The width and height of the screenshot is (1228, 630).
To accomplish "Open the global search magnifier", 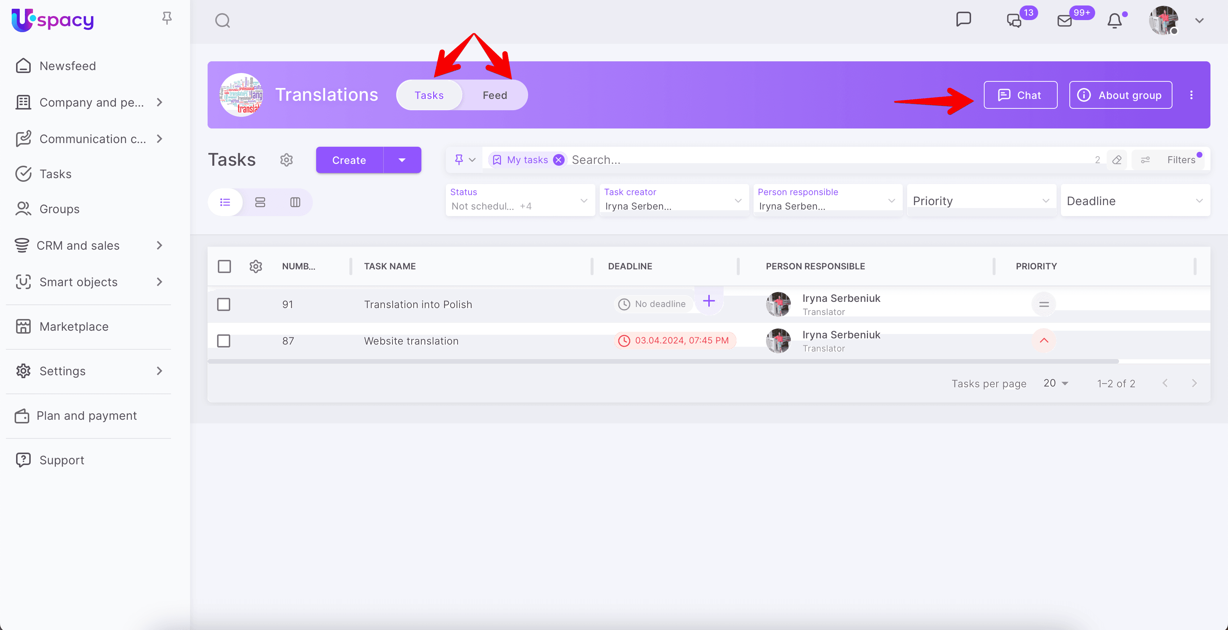I will (x=222, y=20).
